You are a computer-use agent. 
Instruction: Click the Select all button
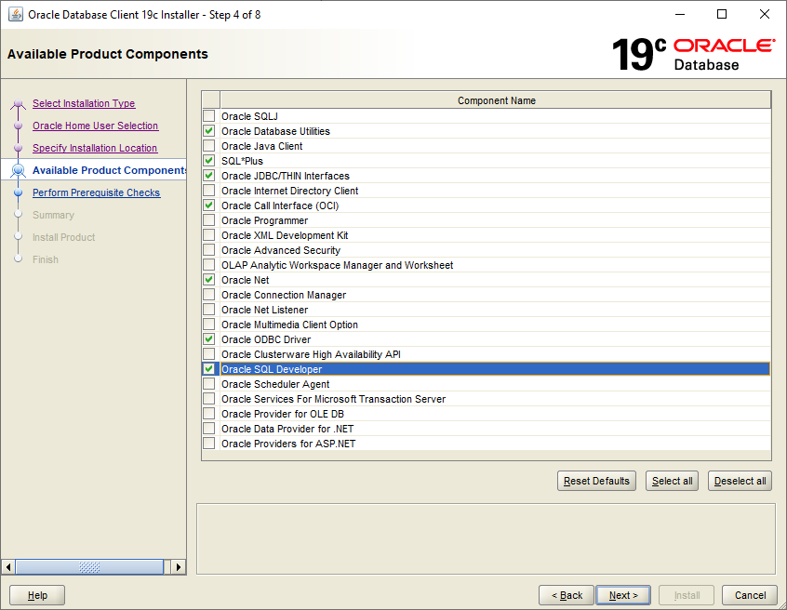coord(672,481)
